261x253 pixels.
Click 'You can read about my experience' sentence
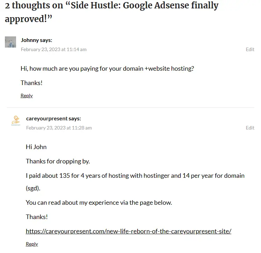(99, 203)
